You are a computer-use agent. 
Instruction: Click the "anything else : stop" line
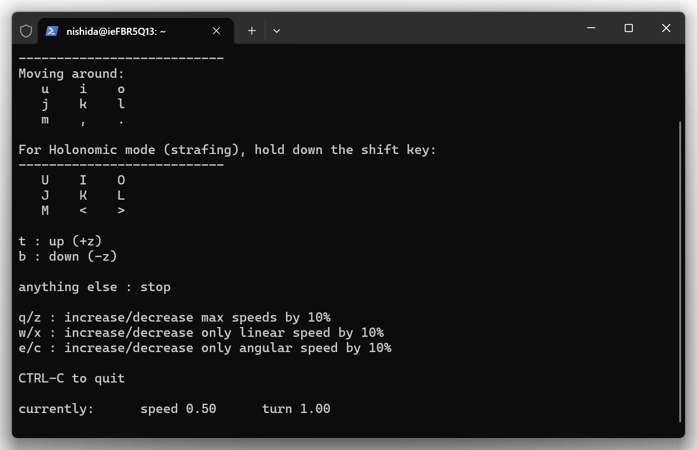point(95,287)
